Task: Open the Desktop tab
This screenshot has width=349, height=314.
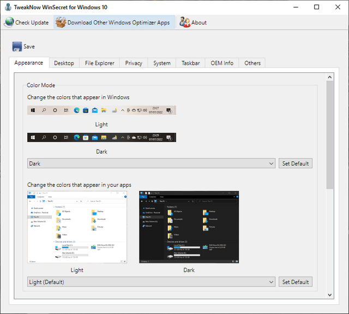Action: [64, 63]
